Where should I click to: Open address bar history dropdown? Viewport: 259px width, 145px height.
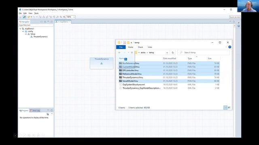[x=167, y=53]
